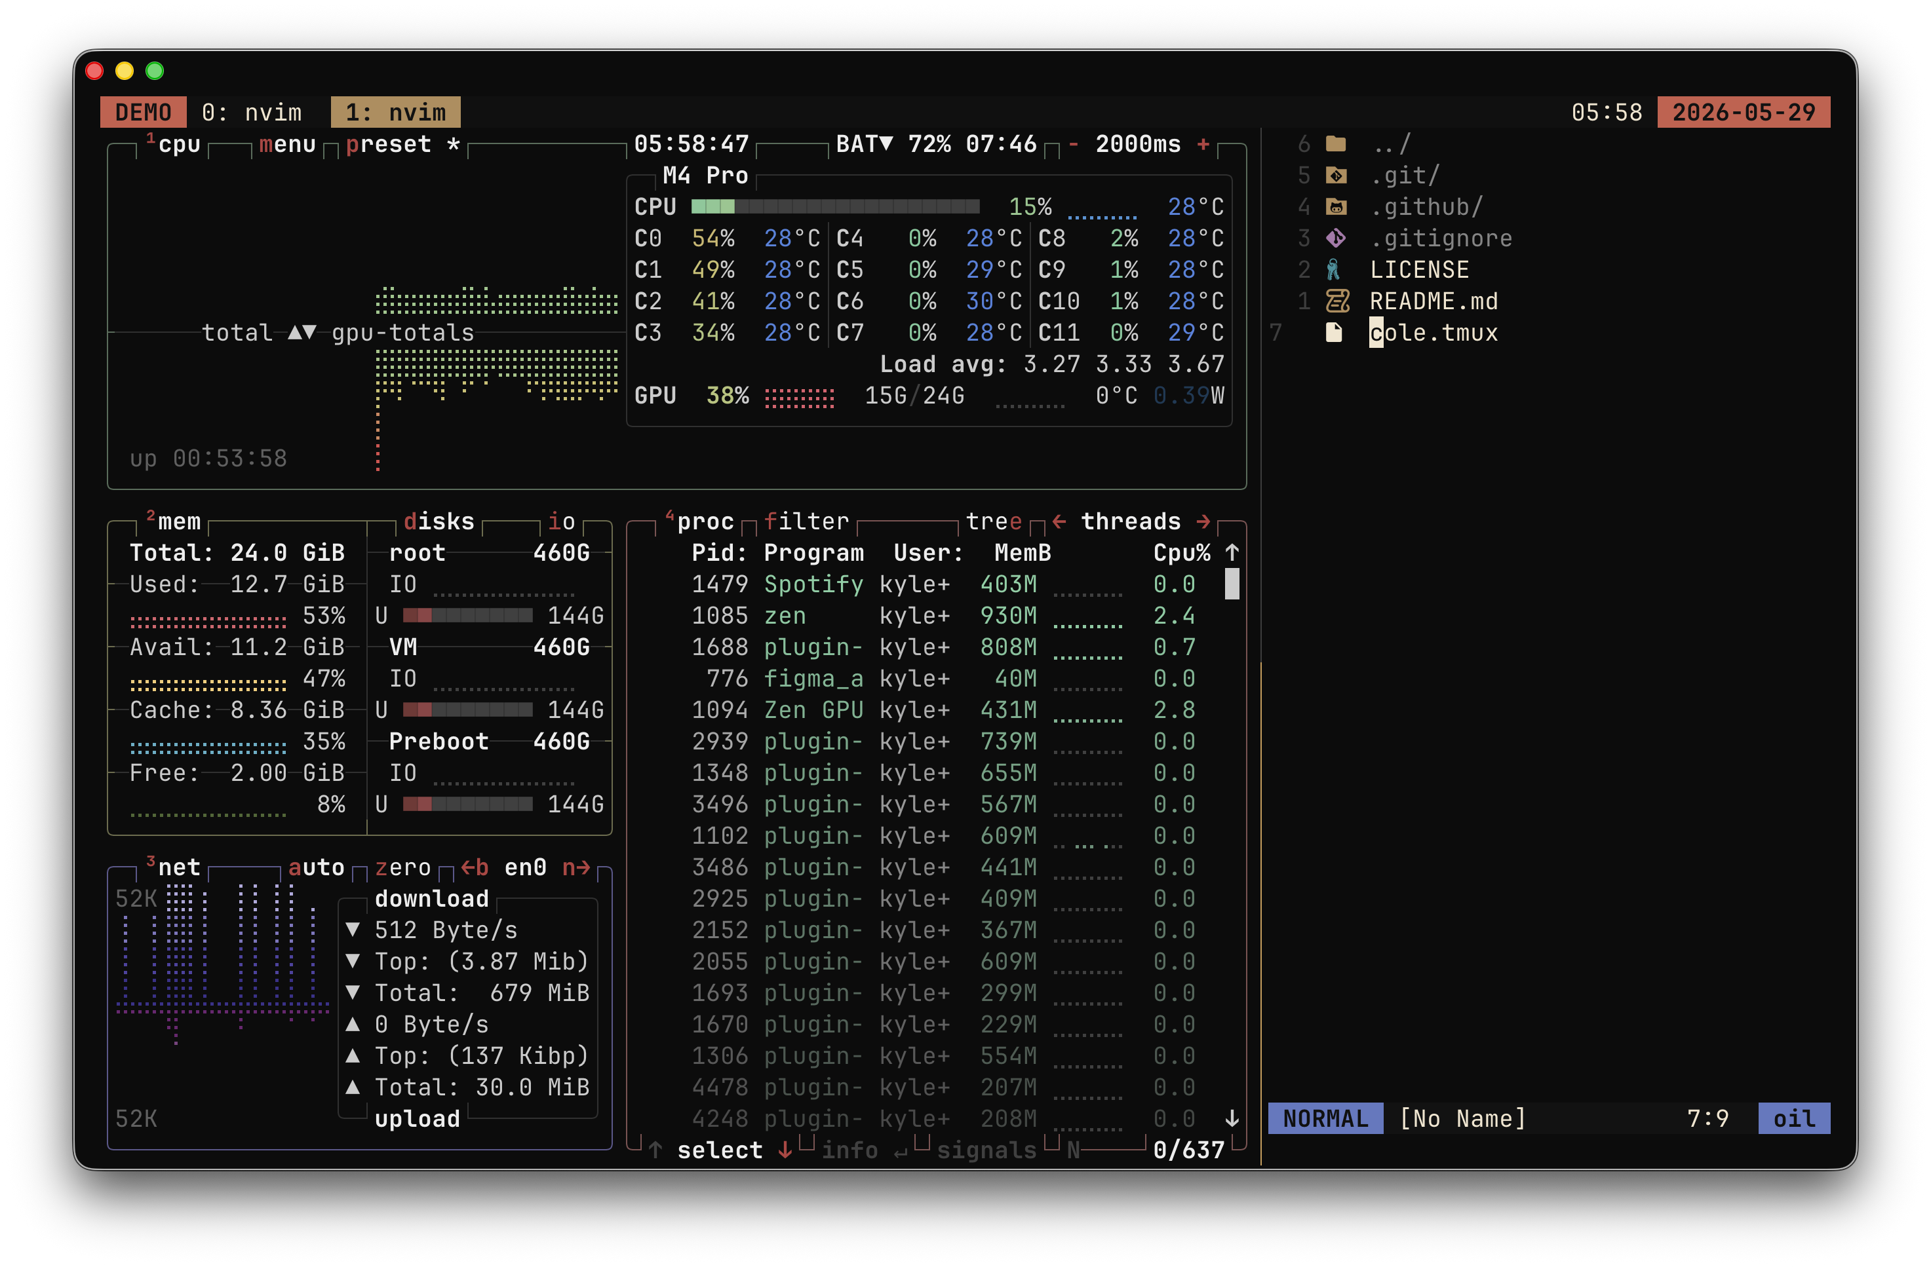This screenshot has height=1267, width=1931.
Task: Click the root disk usage bar
Action: (468, 616)
